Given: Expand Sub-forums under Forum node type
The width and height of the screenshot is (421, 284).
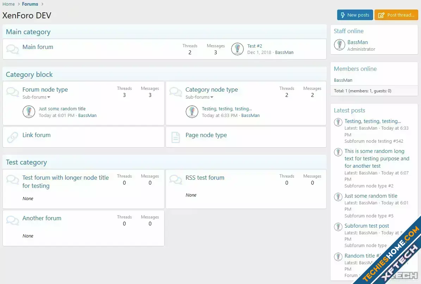Looking at the screenshot, I should 36,97.
